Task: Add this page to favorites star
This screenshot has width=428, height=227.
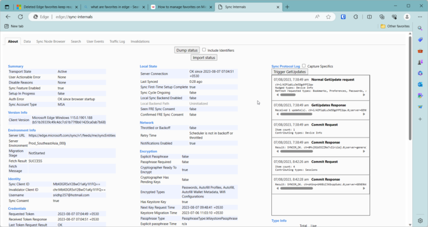Action: 328,17
